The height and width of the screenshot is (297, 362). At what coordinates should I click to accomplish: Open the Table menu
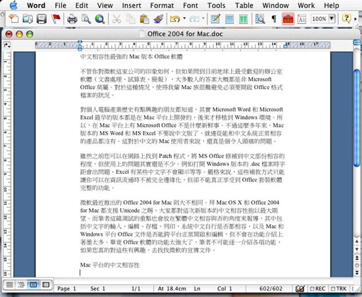(x=244, y=5)
